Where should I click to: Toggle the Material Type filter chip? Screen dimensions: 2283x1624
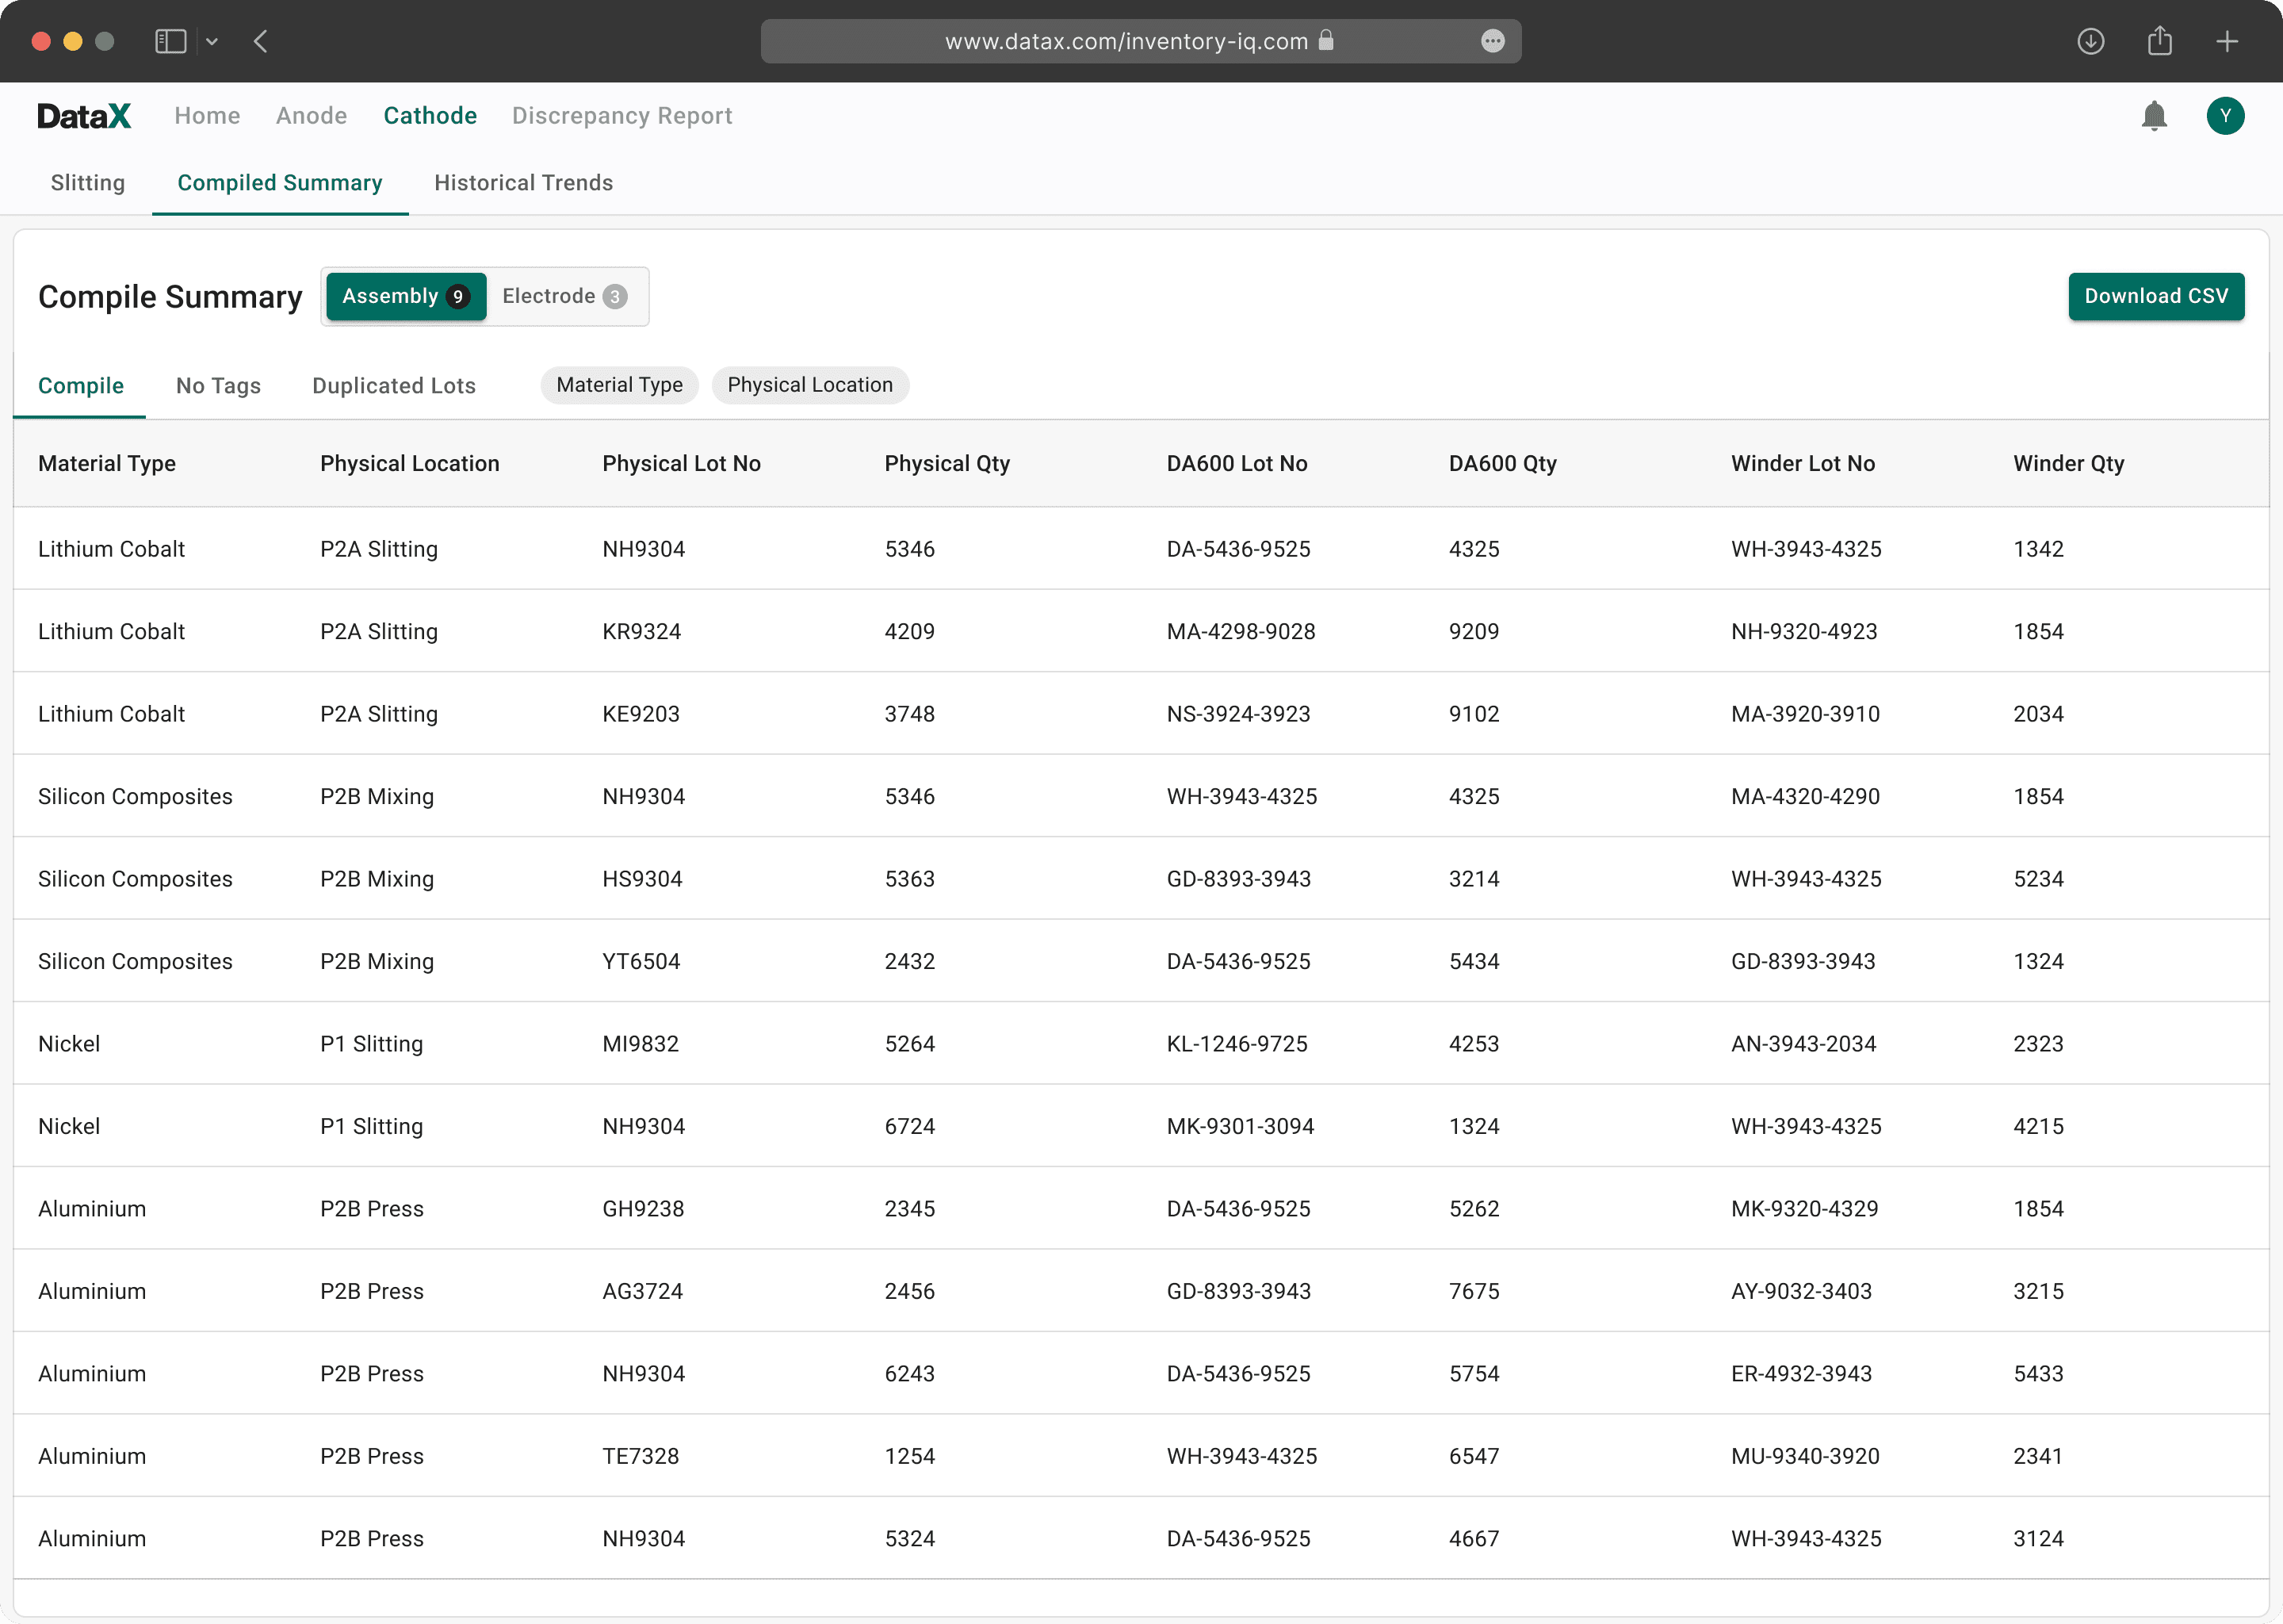click(619, 385)
